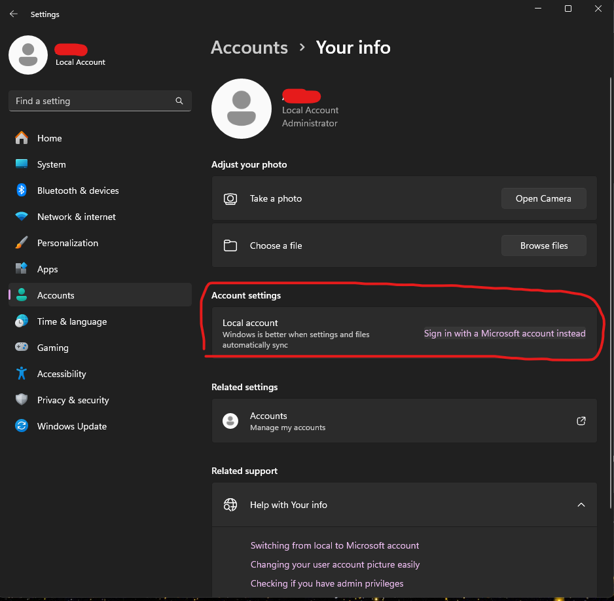Click the Your info page title
Image resolution: width=614 pixels, height=601 pixels.
[x=353, y=47]
